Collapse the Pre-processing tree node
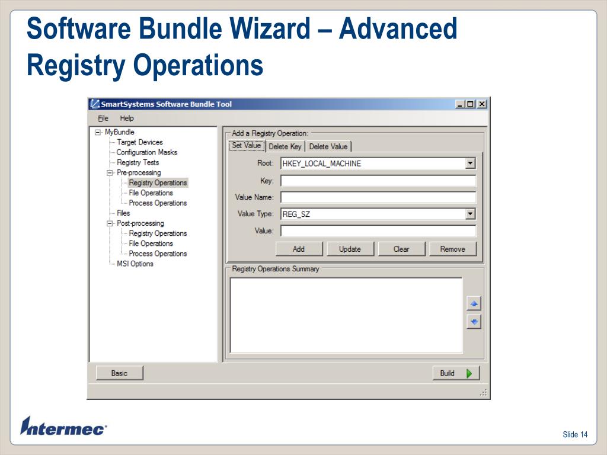 coord(110,173)
